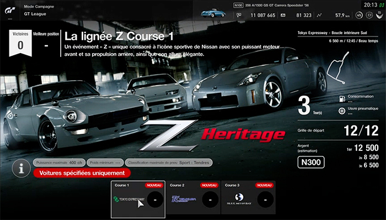This screenshot has width=386, height=220.
Task: Click the 3 Tour(s) lap count
Action: point(310,106)
